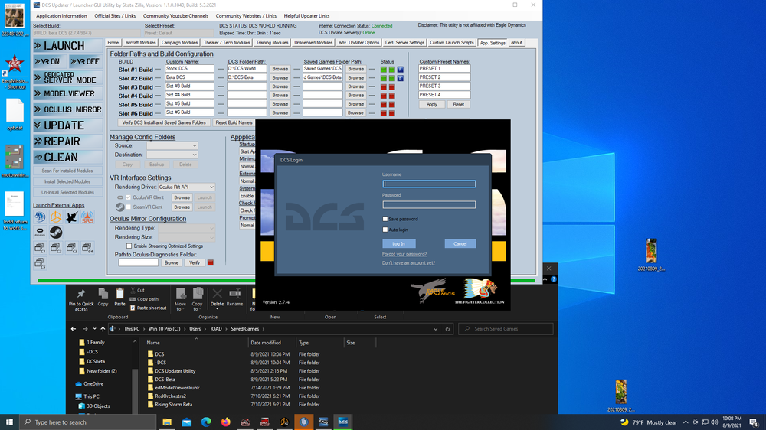The width and height of the screenshot is (766, 430).
Task: Toggle Dedicated Server Mode
Action: click(68, 77)
